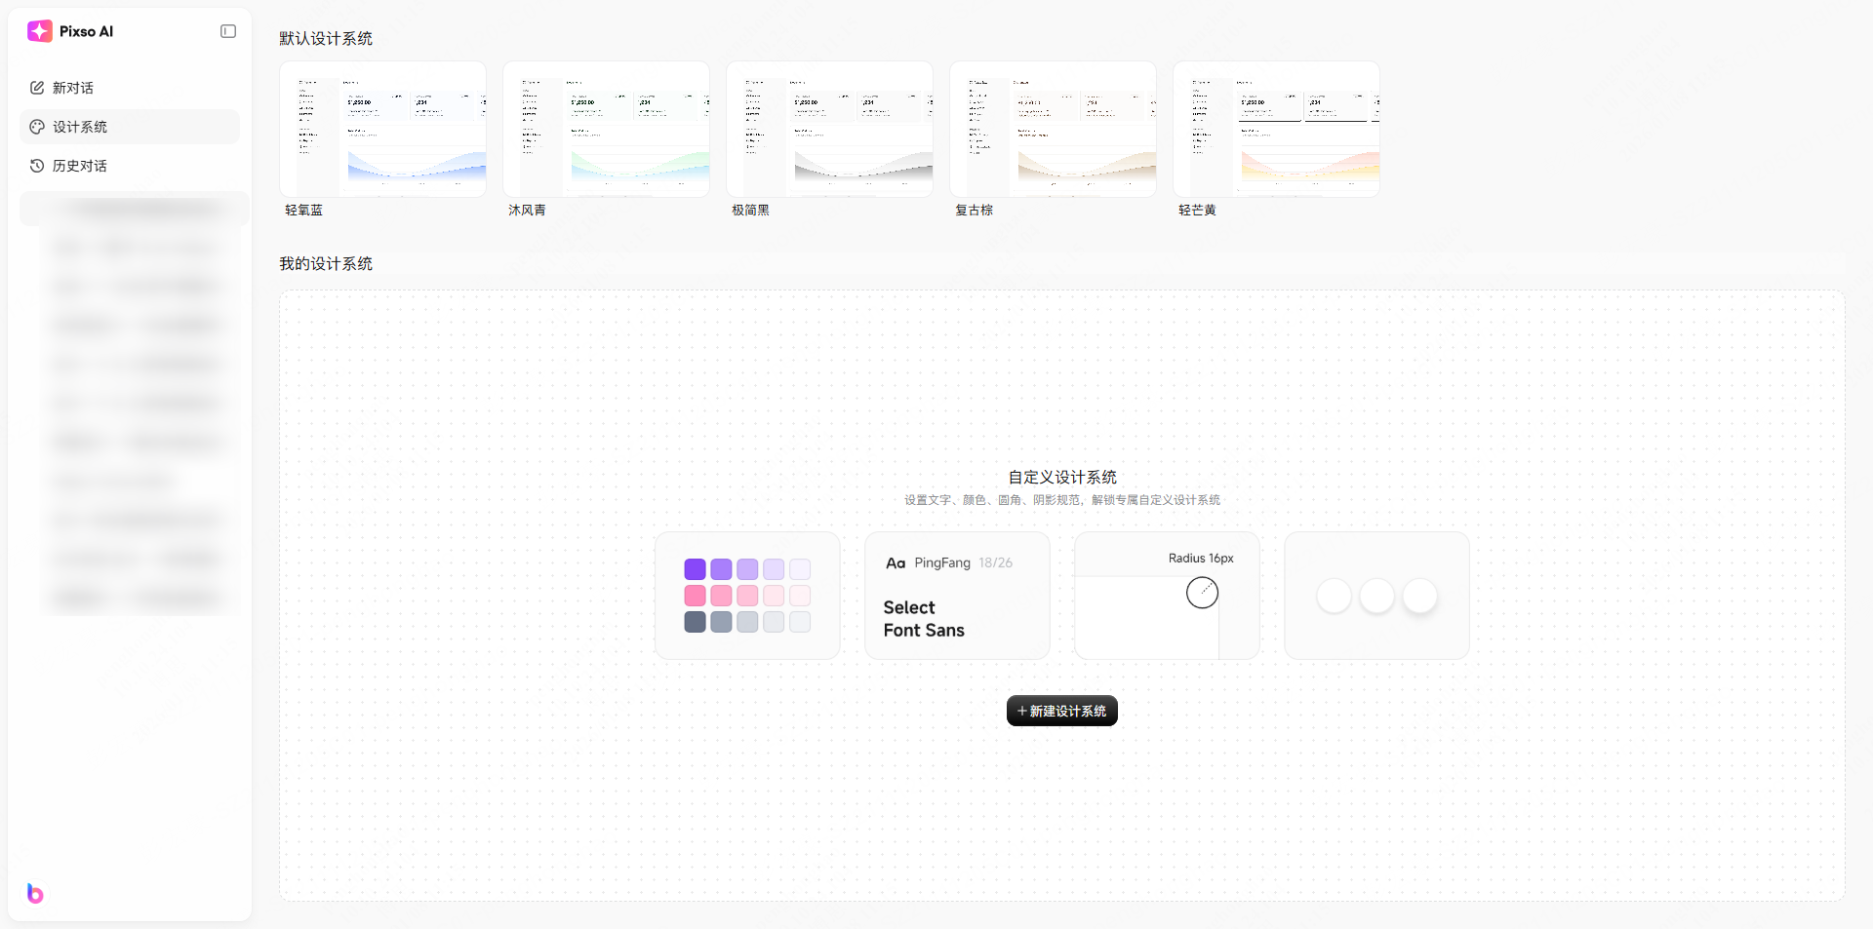This screenshot has width=1873, height=929.
Task: Select the 极简黑 design system thumbnail
Action: click(830, 129)
